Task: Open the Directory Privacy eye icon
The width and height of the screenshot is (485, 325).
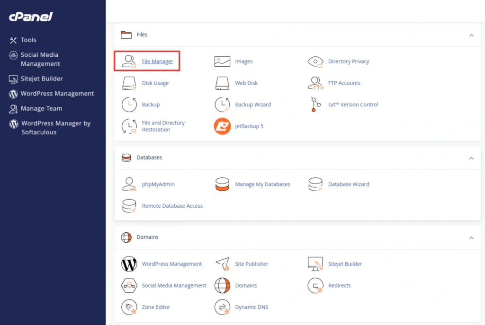Action: pyautogui.click(x=315, y=61)
